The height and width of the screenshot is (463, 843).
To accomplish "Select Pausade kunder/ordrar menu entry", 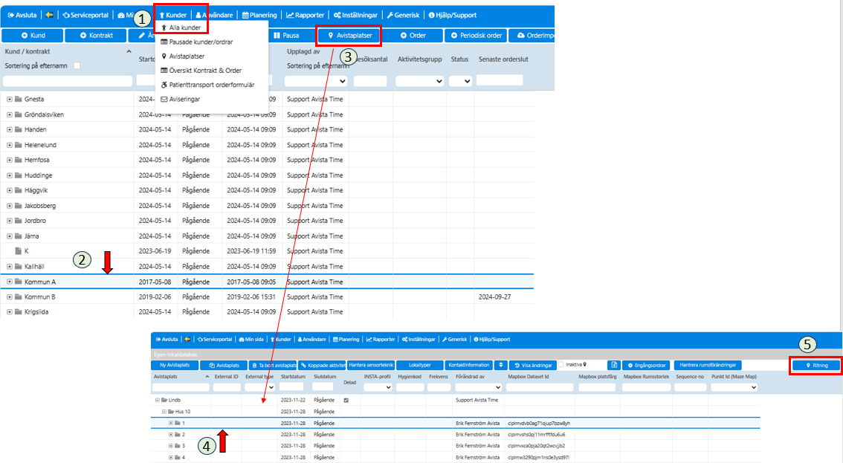I will point(197,42).
